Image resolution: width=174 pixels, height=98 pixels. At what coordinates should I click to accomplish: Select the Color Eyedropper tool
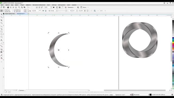click(1, 55)
